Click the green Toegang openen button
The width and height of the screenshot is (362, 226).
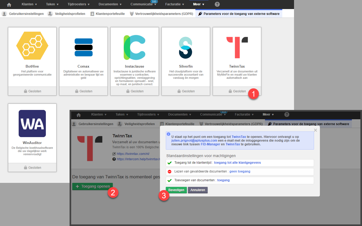(92, 186)
